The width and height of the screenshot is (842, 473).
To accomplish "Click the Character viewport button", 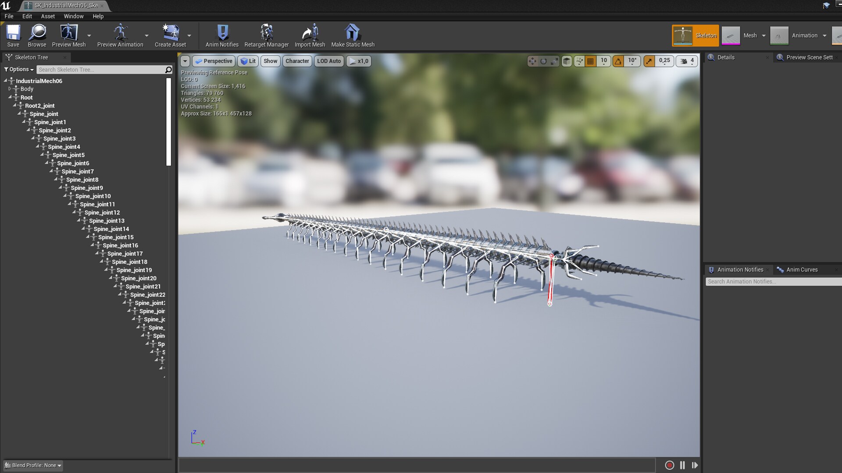I will click(297, 61).
